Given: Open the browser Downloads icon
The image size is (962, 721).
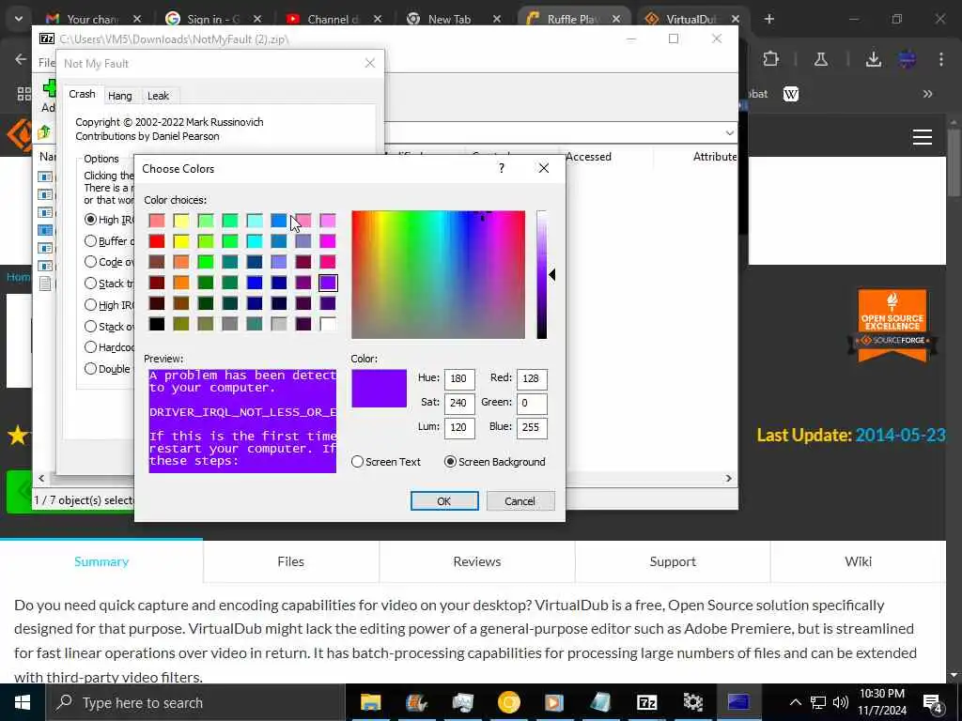Looking at the screenshot, I should tap(874, 59).
